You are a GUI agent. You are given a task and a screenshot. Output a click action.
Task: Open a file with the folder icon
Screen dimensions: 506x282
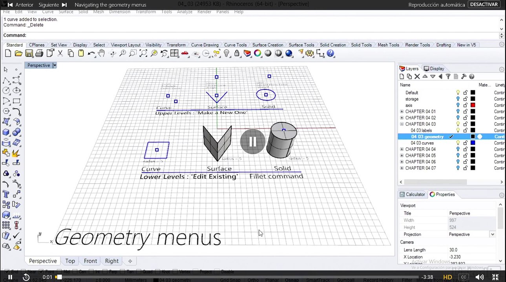[18, 53]
